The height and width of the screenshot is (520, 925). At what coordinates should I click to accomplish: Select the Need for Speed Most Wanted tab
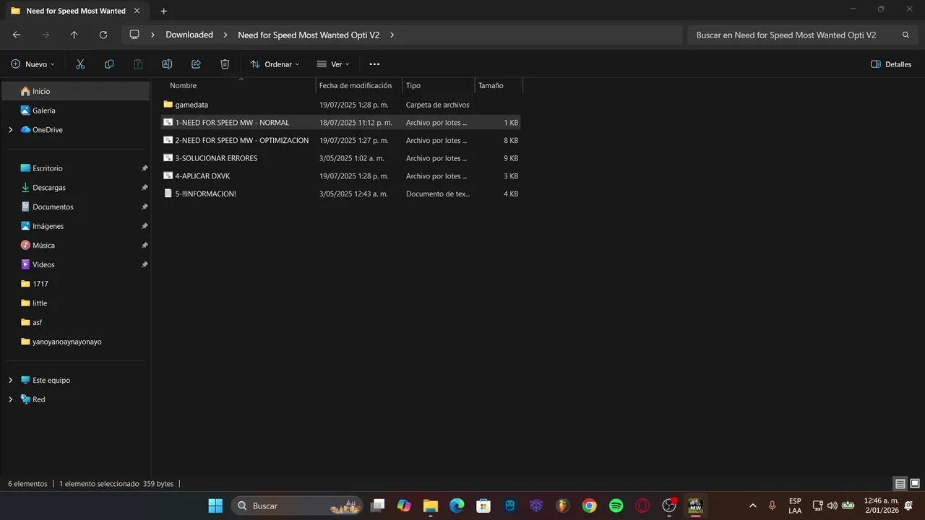(x=75, y=11)
